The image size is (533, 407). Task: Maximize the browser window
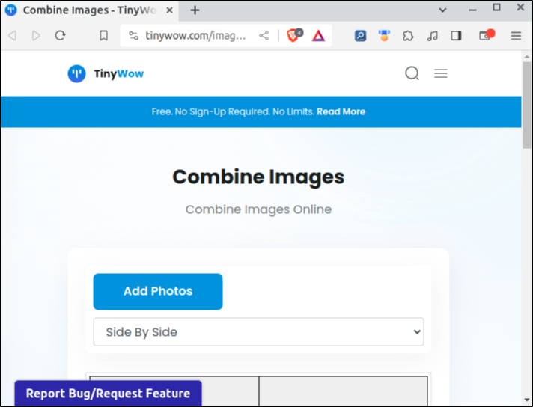(x=496, y=7)
